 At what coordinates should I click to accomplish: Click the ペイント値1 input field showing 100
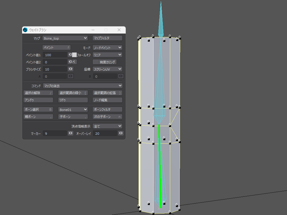tap(55, 55)
